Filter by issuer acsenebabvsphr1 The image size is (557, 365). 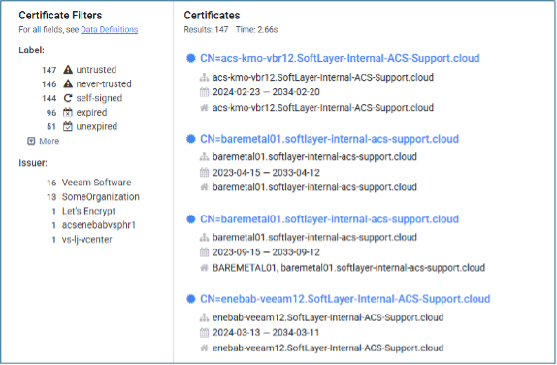[99, 225]
